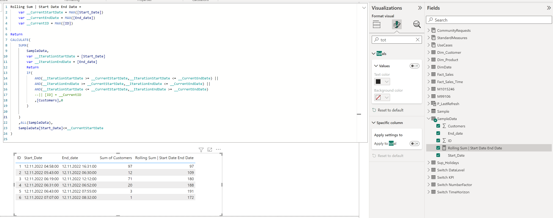Click the SampleData table icon with checkmark

pos(434,119)
